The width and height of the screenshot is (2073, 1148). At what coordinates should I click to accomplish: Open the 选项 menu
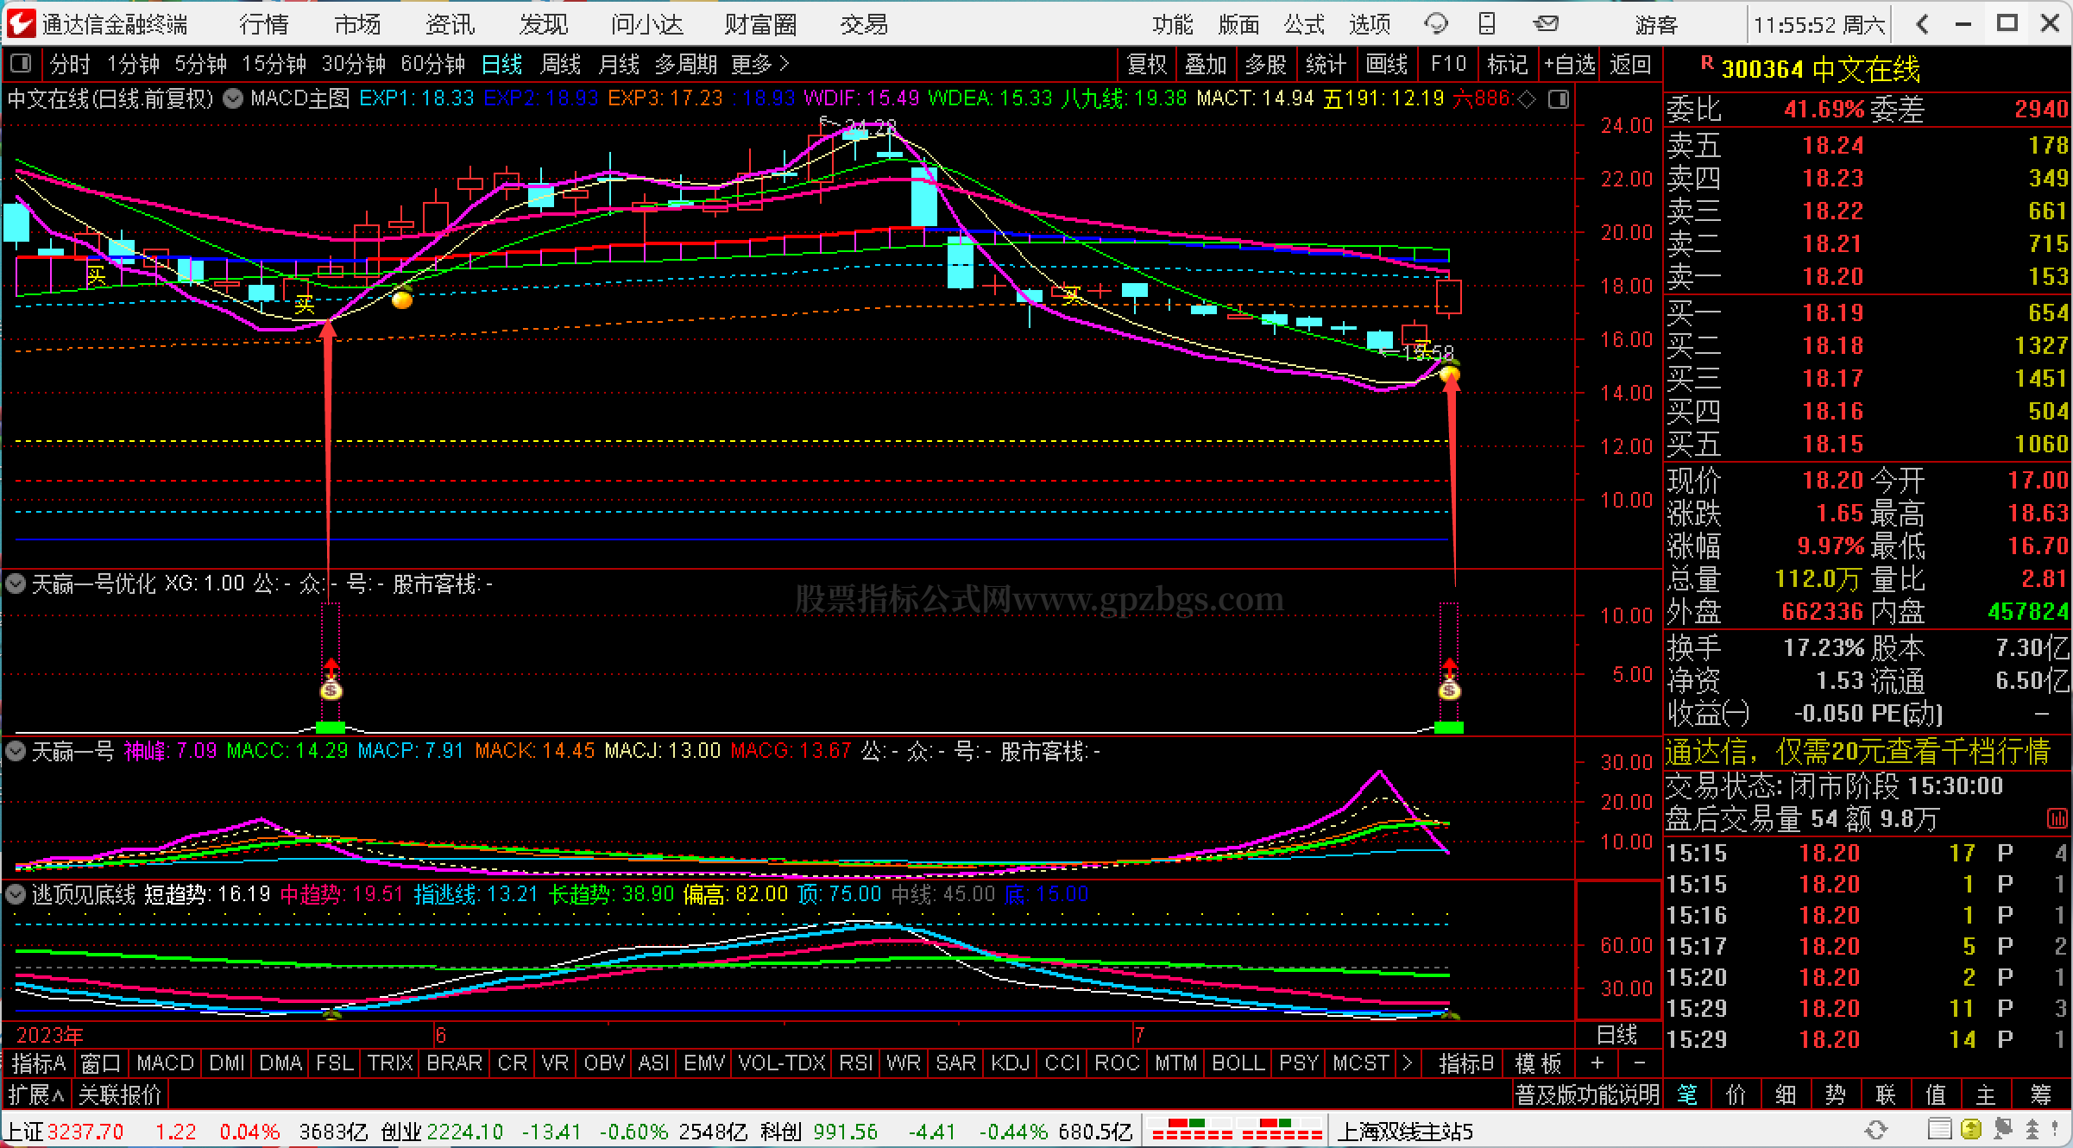click(1370, 24)
